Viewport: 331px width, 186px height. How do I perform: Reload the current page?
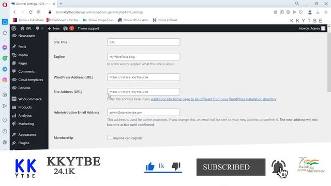pos(31,12)
